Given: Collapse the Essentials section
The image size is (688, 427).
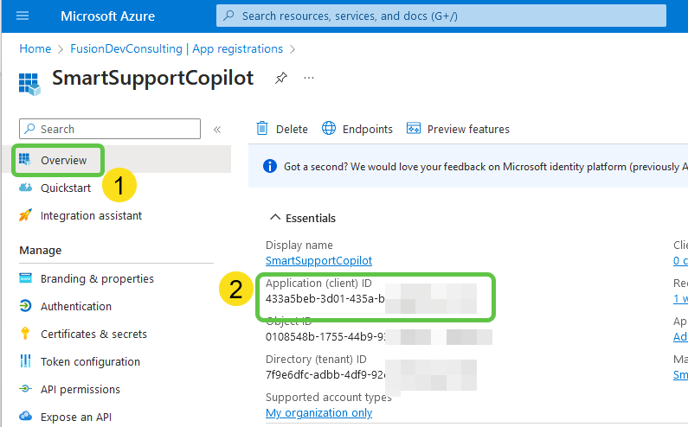Looking at the screenshot, I should click(275, 218).
